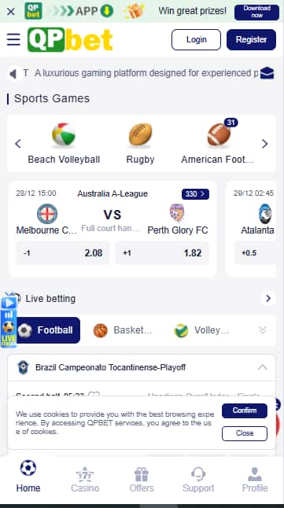Collapse Brazil Campeonato Tocantinense-Playoff section
Screen dimensions: 284x508
click(262, 367)
